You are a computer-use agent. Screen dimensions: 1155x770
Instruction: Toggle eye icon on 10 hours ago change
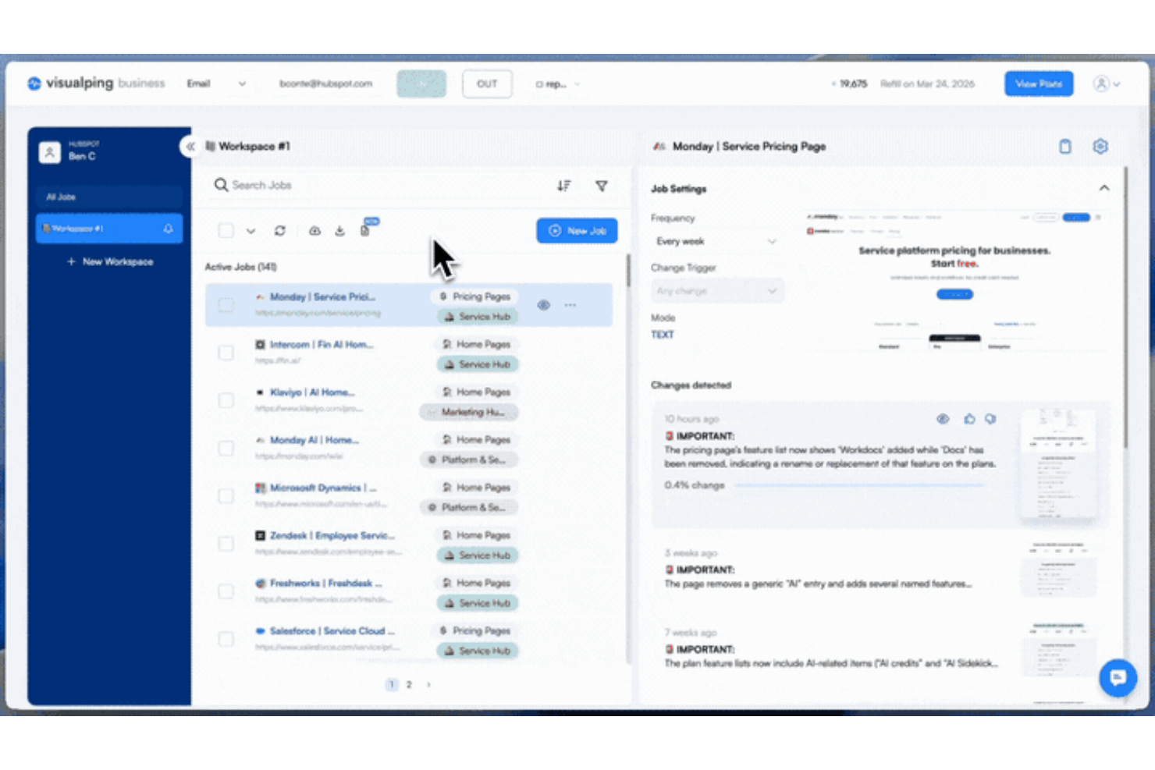tap(943, 419)
